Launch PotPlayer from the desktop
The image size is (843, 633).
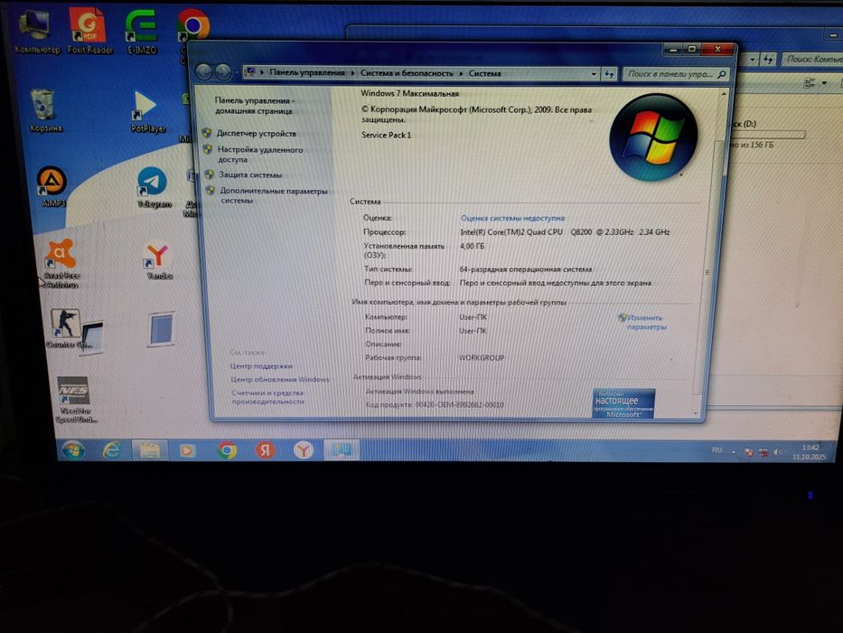click(x=146, y=111)
